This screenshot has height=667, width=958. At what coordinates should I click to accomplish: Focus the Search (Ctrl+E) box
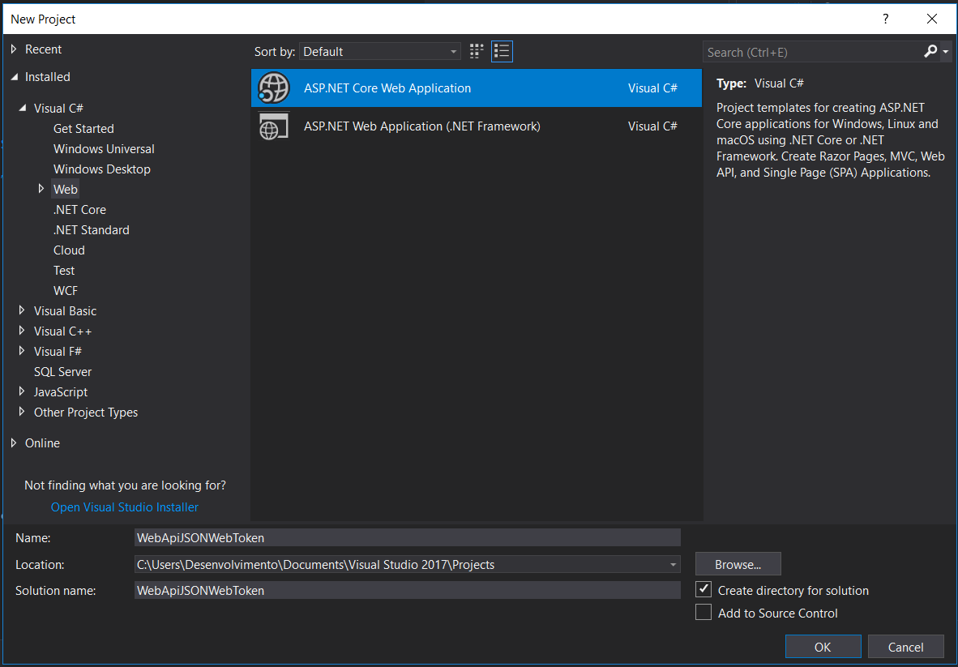click(x=813, y=52)
